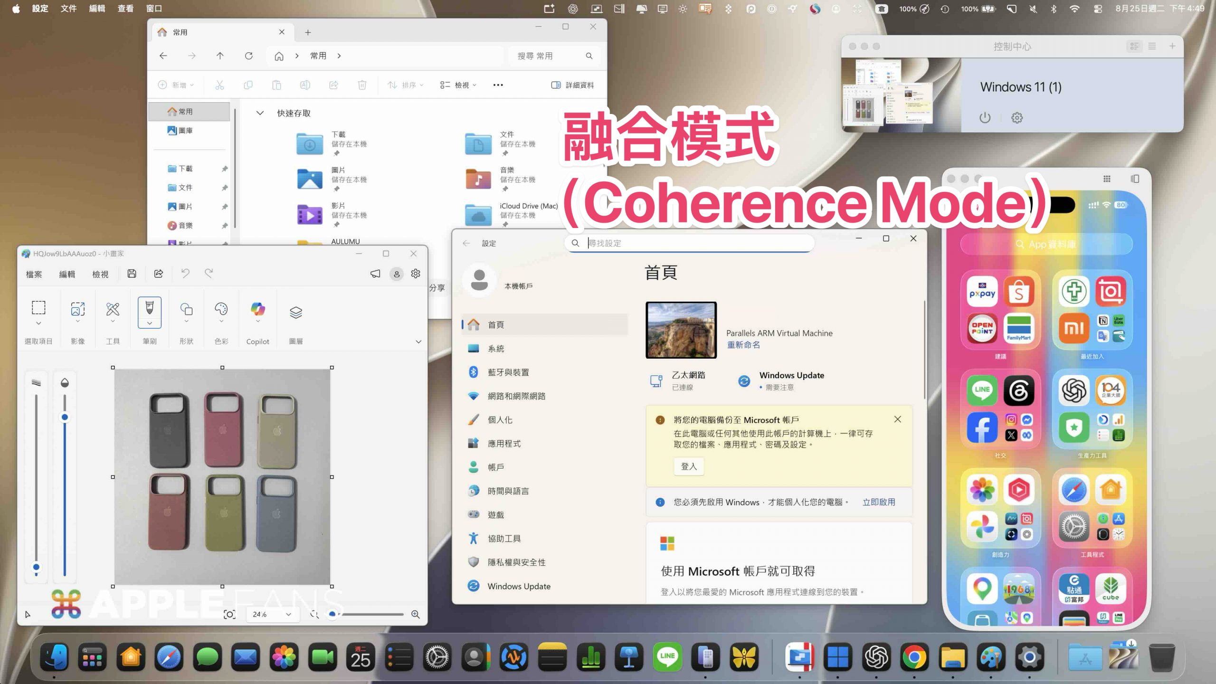Expand the 選取項目 selection options arrow
The height and width of the screenshot is (684, 1216).
coord(38,323)
